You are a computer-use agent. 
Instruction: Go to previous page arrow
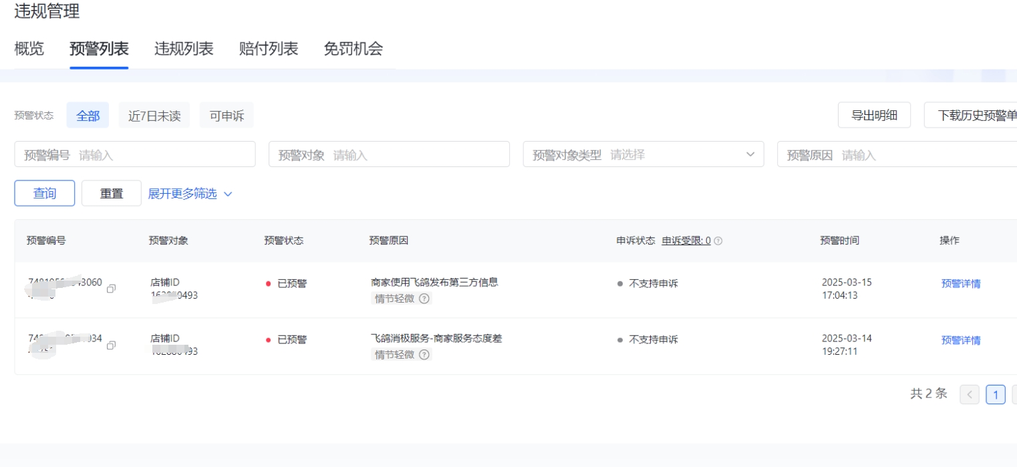[969, 395]
